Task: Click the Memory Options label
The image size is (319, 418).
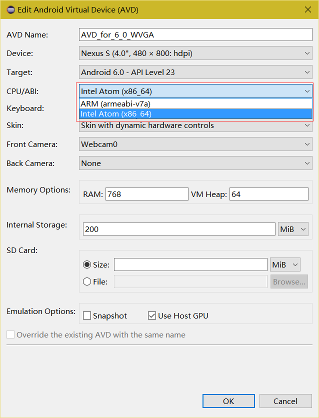Action: point(38,190)
